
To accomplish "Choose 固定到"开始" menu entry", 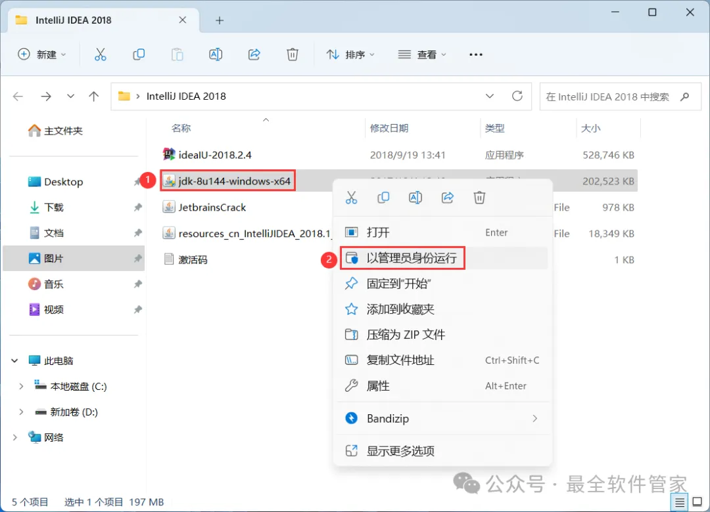I will 443,284.
